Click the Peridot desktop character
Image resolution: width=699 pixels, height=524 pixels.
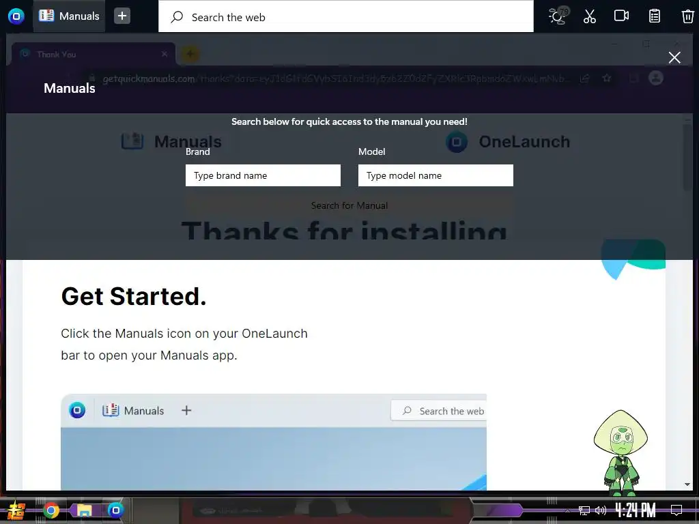pyautogui.click(x=620, y=453)
